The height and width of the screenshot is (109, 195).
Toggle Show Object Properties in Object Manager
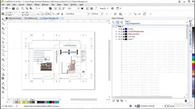pos(113,22)
